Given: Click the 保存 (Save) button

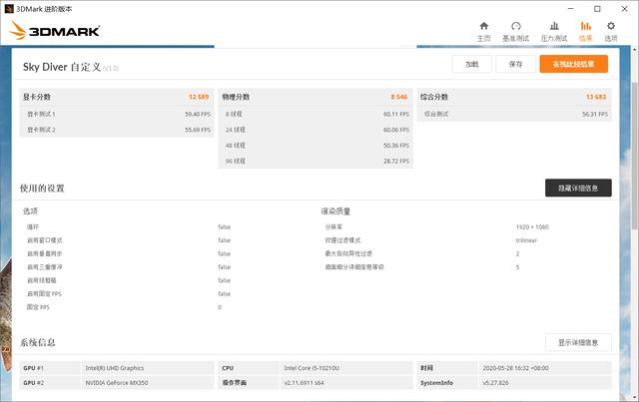Looking at the screenshot, I should (x=515, y=64).
